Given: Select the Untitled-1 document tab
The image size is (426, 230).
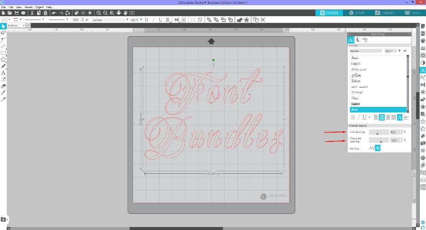Looking at the screenshot, I should click(14, 25).
